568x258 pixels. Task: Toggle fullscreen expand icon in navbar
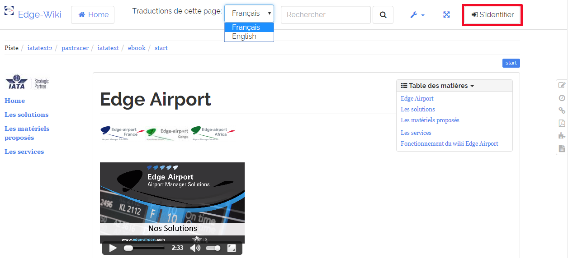click(x=446, y=15)
